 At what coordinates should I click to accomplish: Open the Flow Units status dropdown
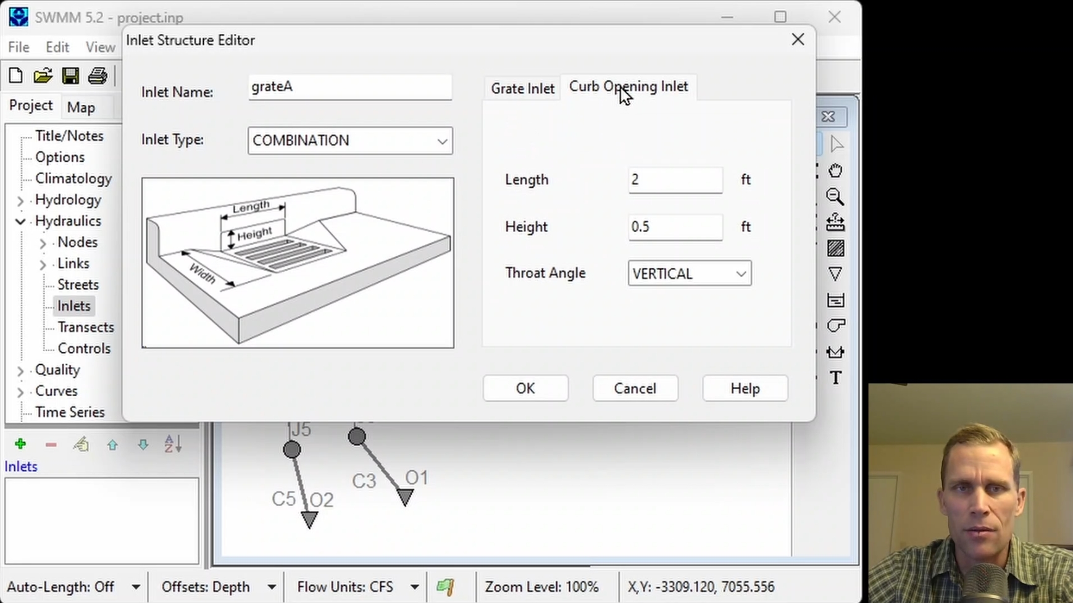click(414, 587)
